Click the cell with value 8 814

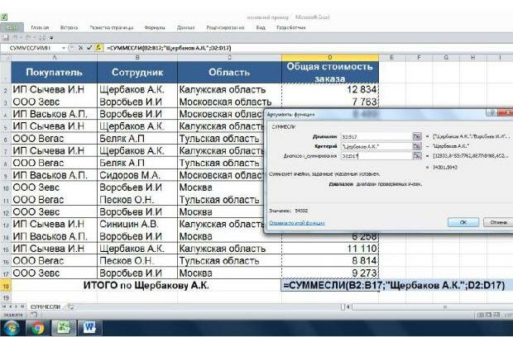330,260
